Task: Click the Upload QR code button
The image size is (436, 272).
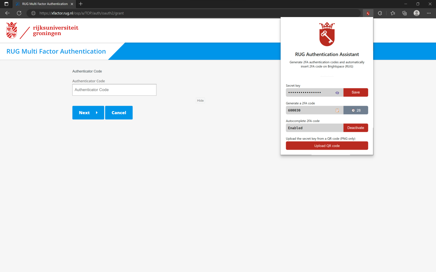Action: pos(327,146)
